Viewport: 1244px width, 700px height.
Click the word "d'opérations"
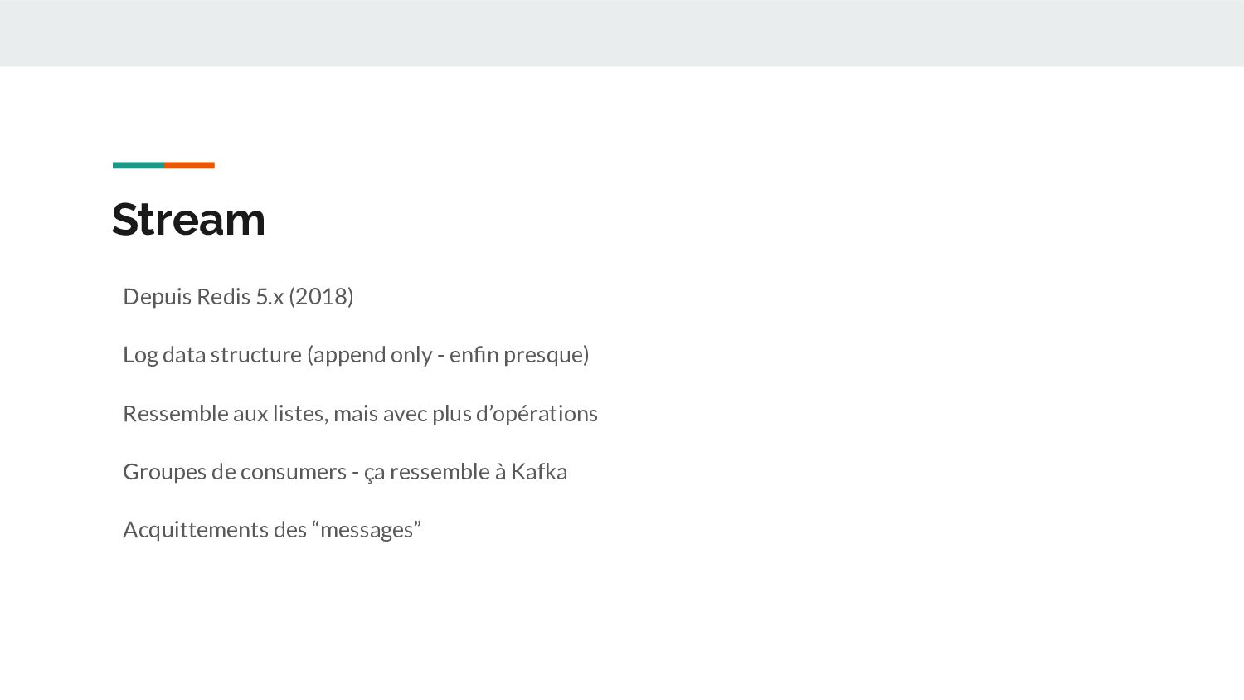coord(537,414)
